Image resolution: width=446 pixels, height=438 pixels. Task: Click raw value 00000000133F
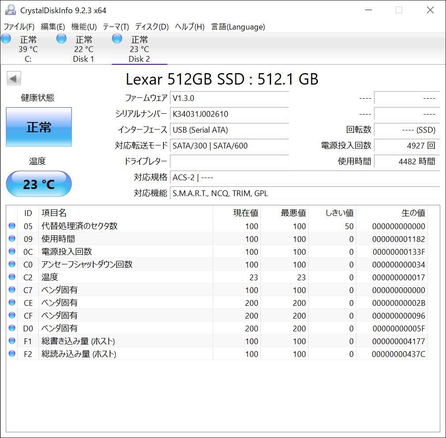pos(398,252)
